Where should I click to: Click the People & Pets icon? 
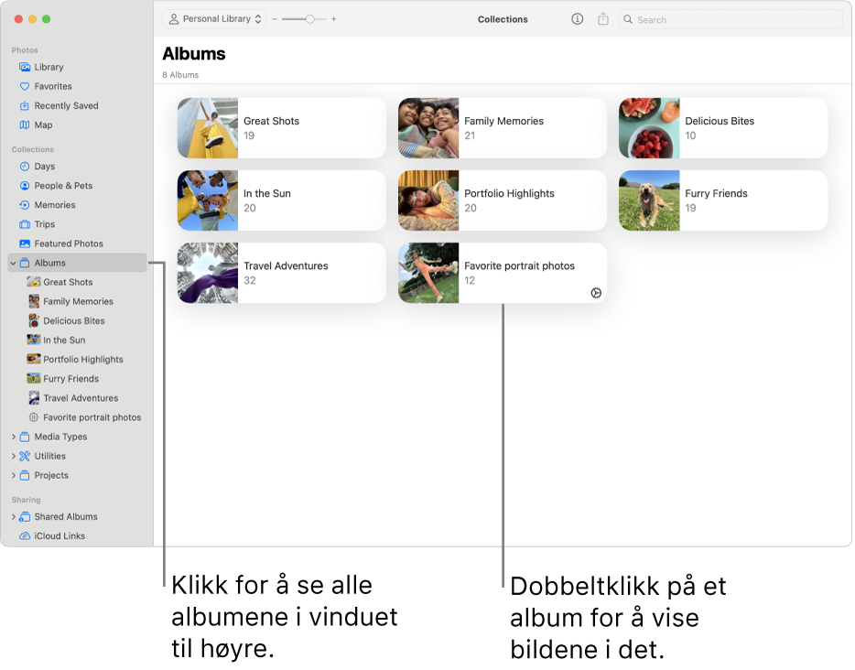coord(25,186)
